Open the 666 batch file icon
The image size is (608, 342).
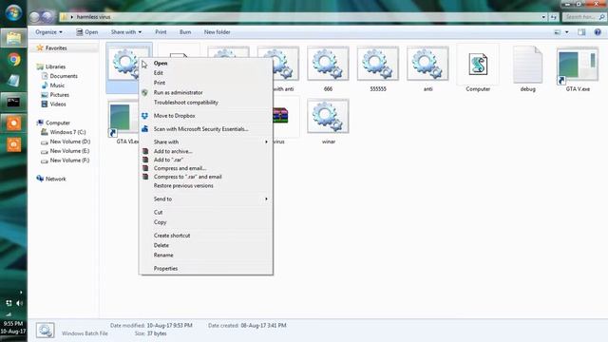328,64
